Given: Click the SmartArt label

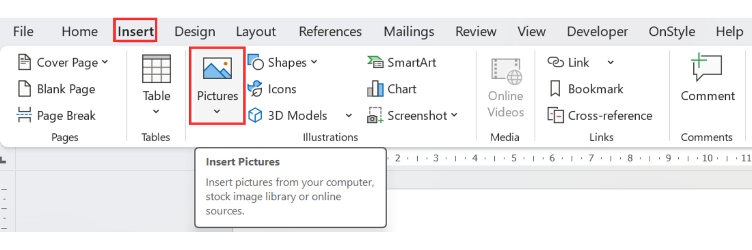Looking at the screenshot, I should pos(412,62).
